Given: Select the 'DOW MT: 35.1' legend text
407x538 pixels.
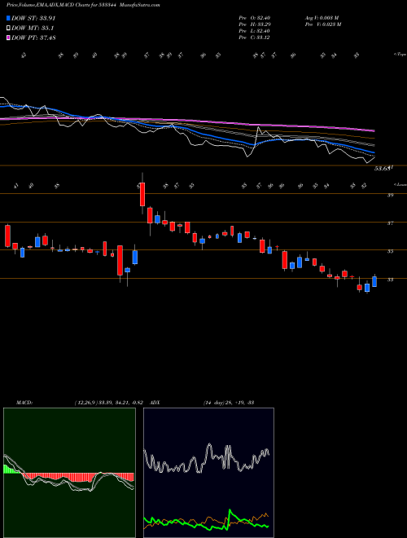Looking at the screenshot, I should (33, 29).
